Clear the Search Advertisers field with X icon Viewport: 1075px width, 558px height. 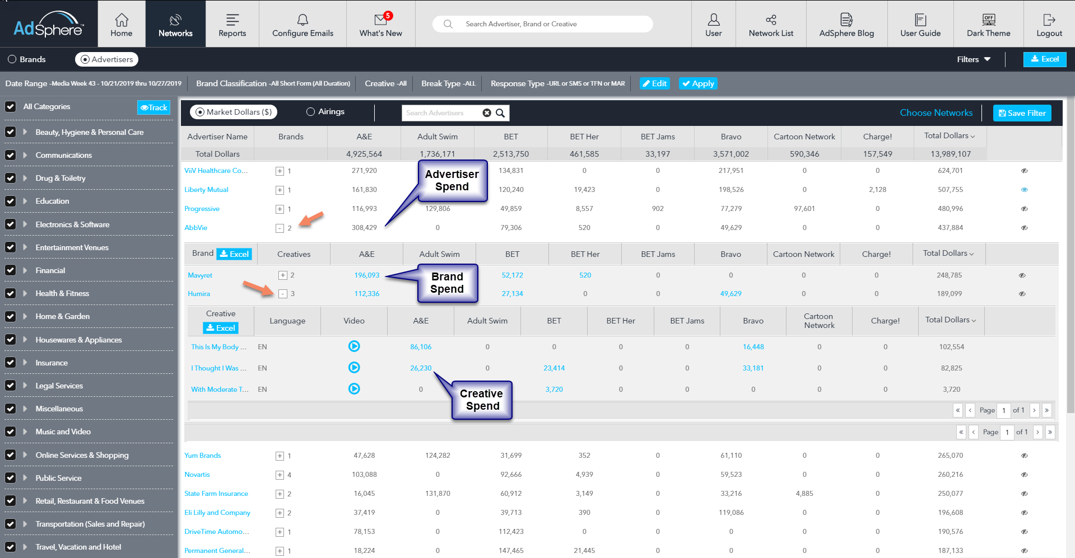click(x=487, y=113)
